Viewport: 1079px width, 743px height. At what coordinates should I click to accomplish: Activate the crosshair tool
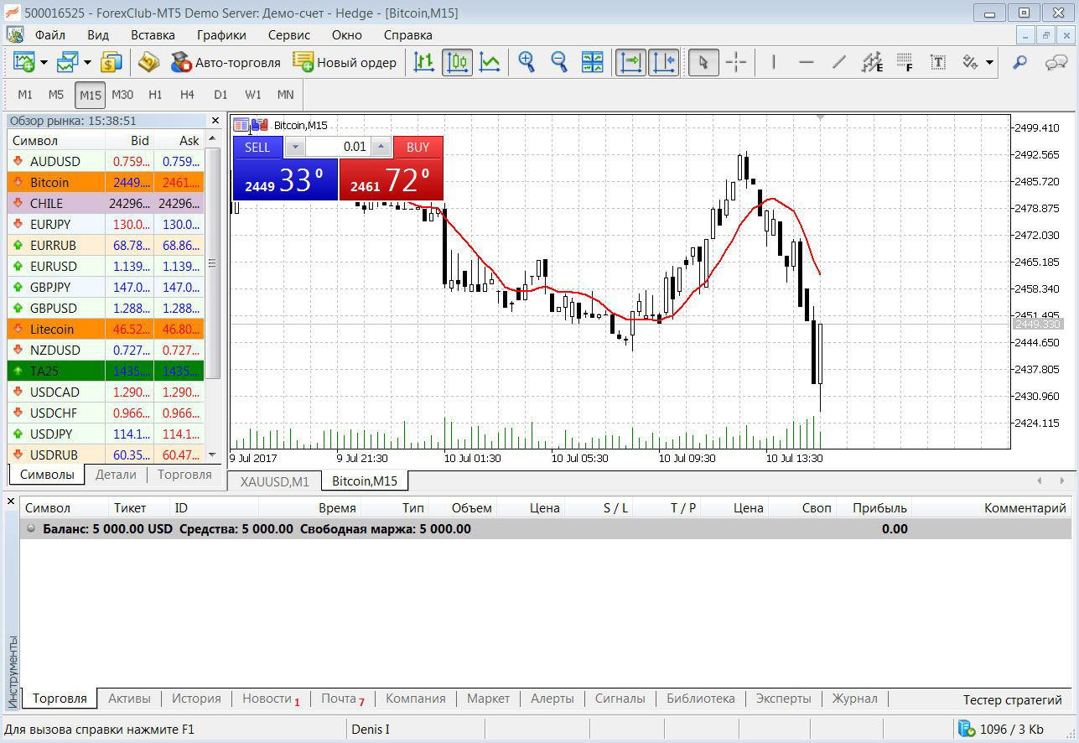(x=735, y=62)
